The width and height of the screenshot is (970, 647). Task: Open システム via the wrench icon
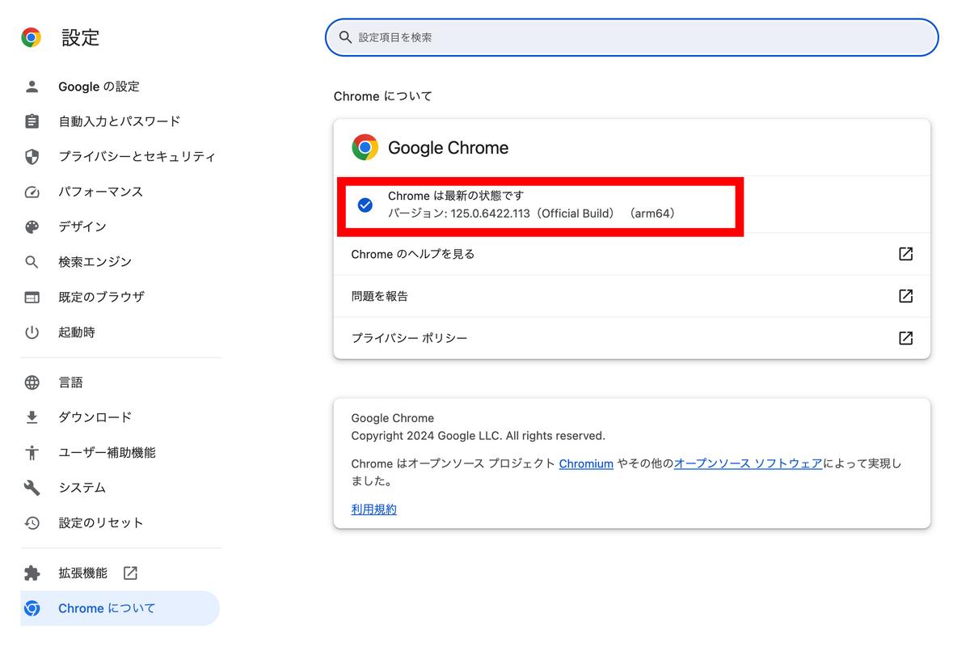click(32, 487)
